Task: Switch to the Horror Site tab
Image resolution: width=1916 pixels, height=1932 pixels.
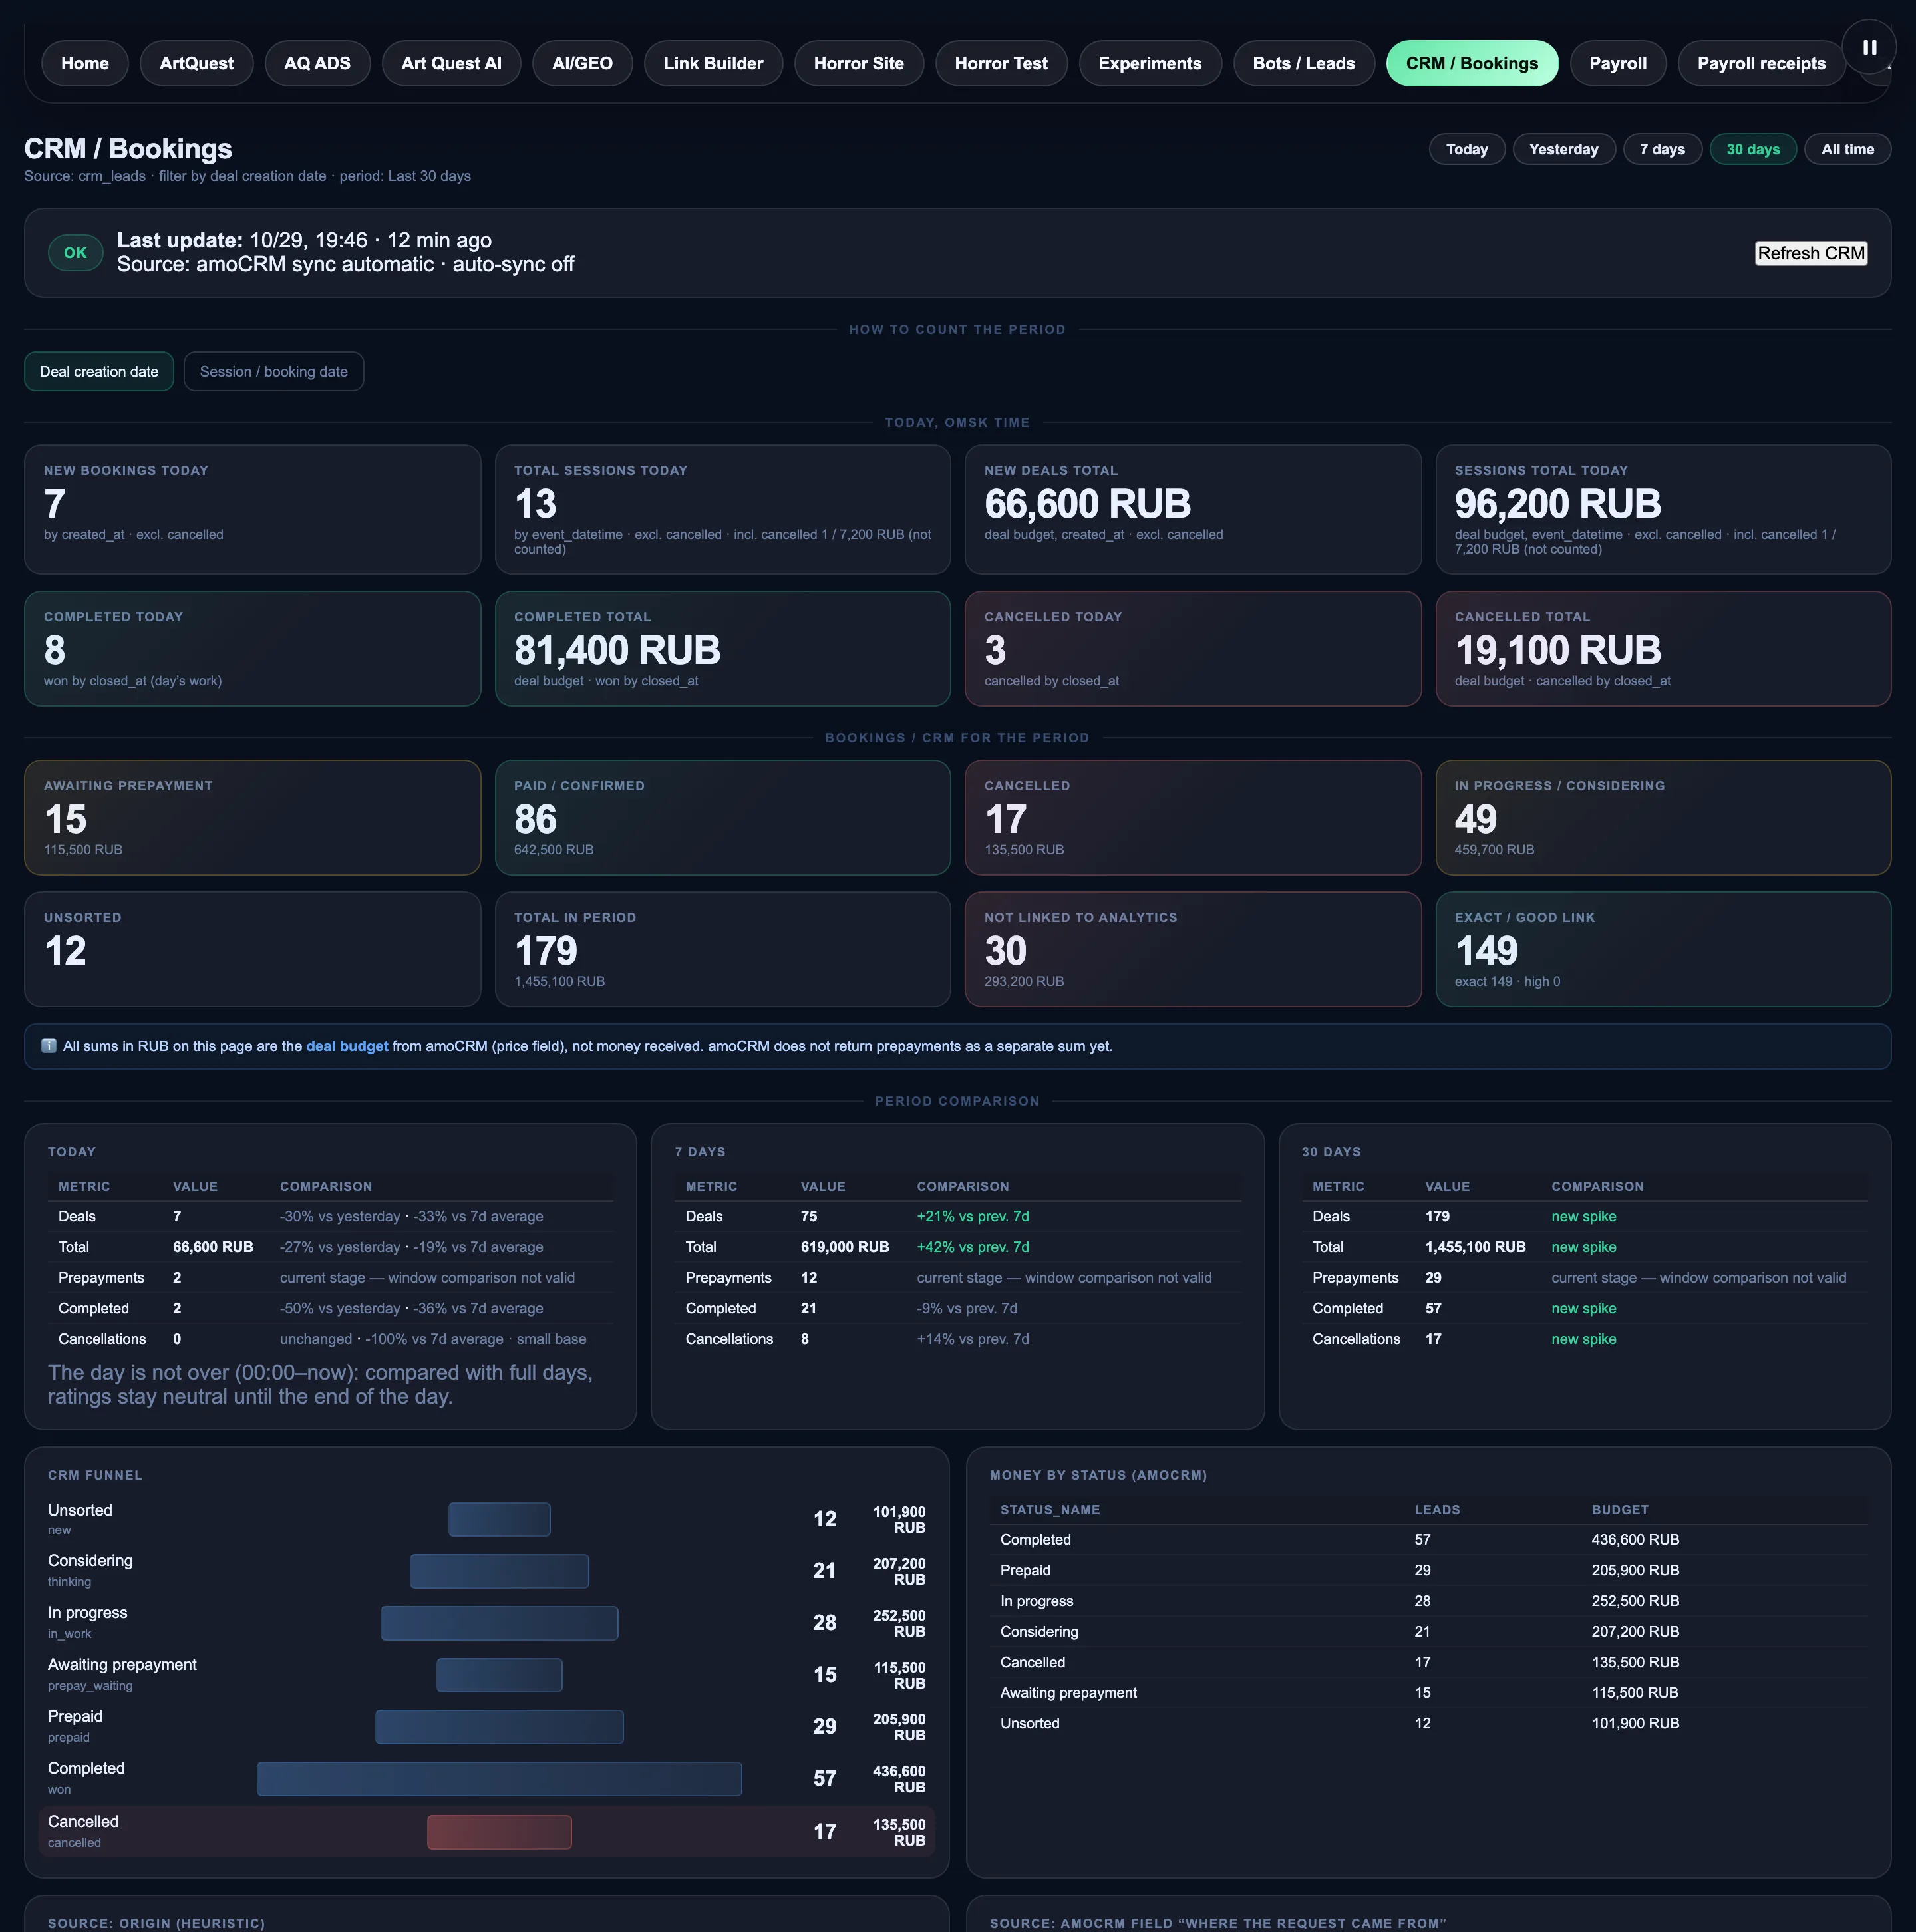Action: coord(859,63)
